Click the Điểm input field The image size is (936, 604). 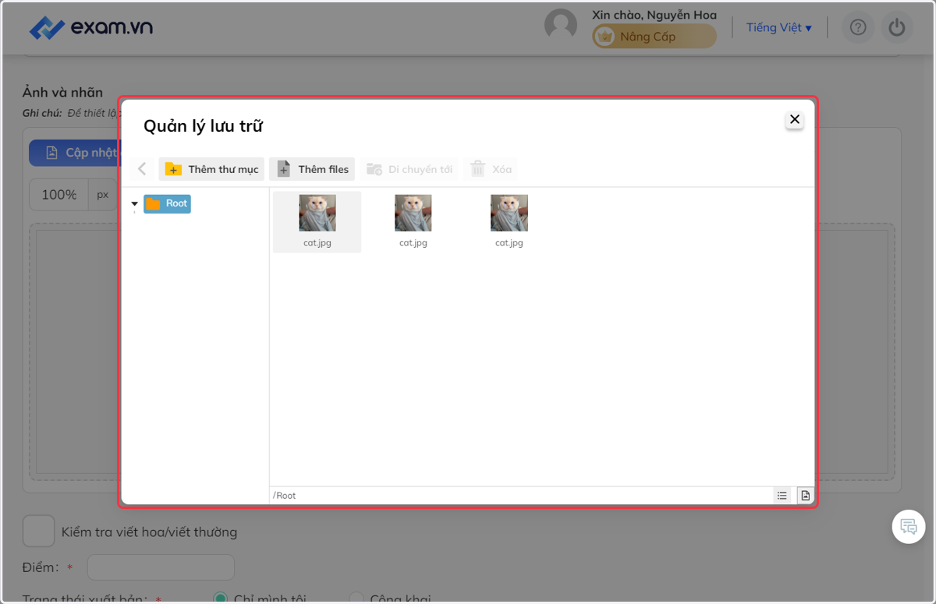[x=161, y=567]
